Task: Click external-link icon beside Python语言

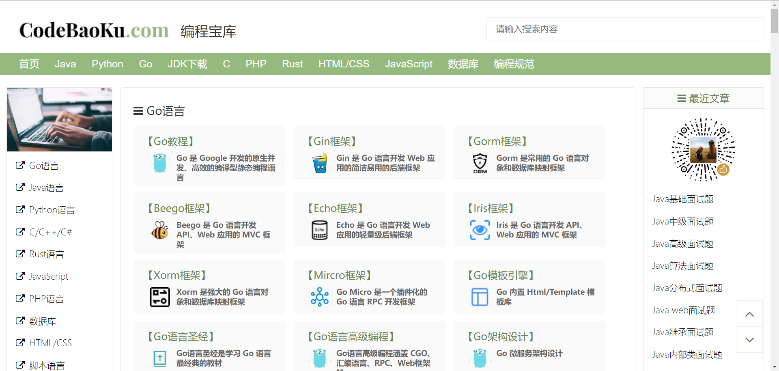Action: tap(20, 209)
